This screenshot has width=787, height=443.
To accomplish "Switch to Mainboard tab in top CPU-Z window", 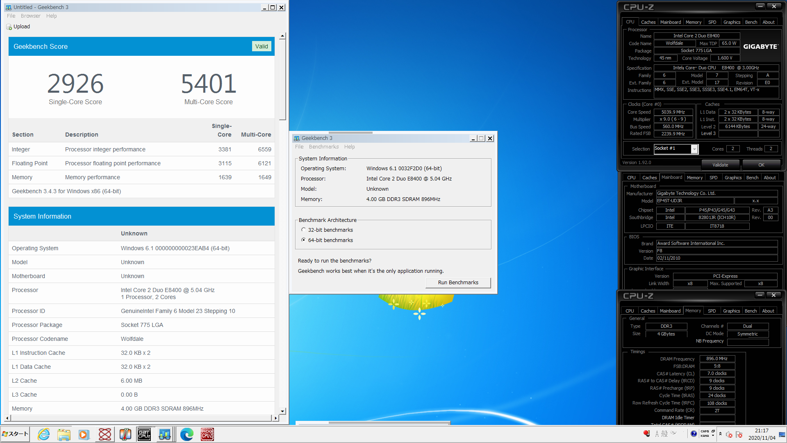I will coord(671,22).
